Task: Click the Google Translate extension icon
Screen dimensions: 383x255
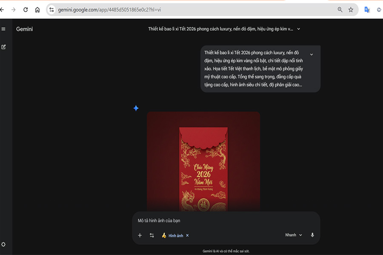Action: (367, 10)
